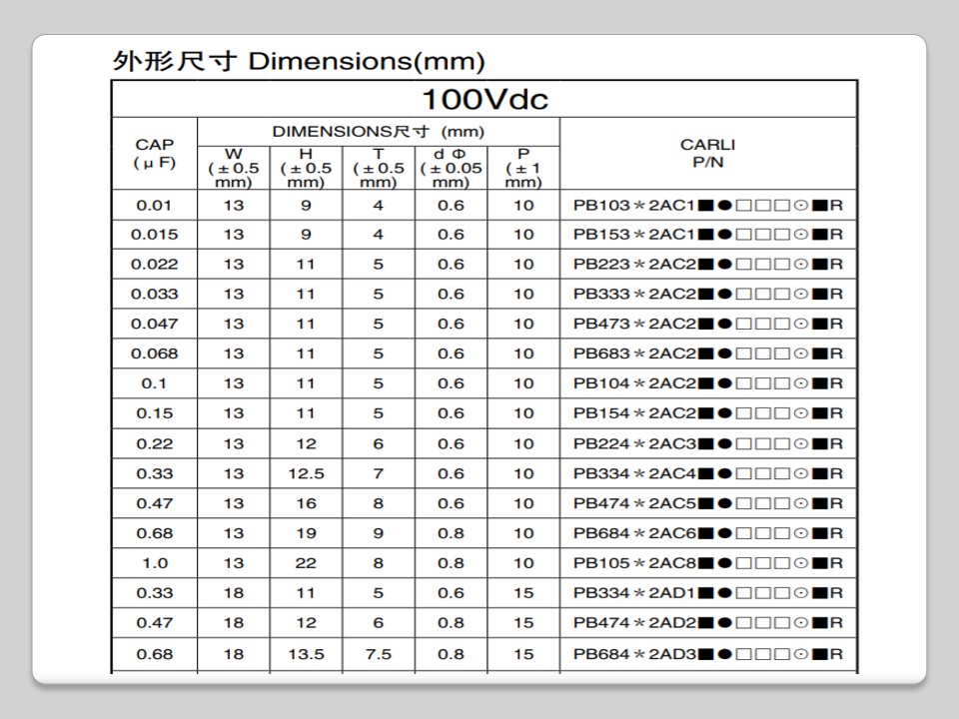Click the 'Dimensions(mm)' slide title
Screen dimensions: 959x719
click(298, 62)
